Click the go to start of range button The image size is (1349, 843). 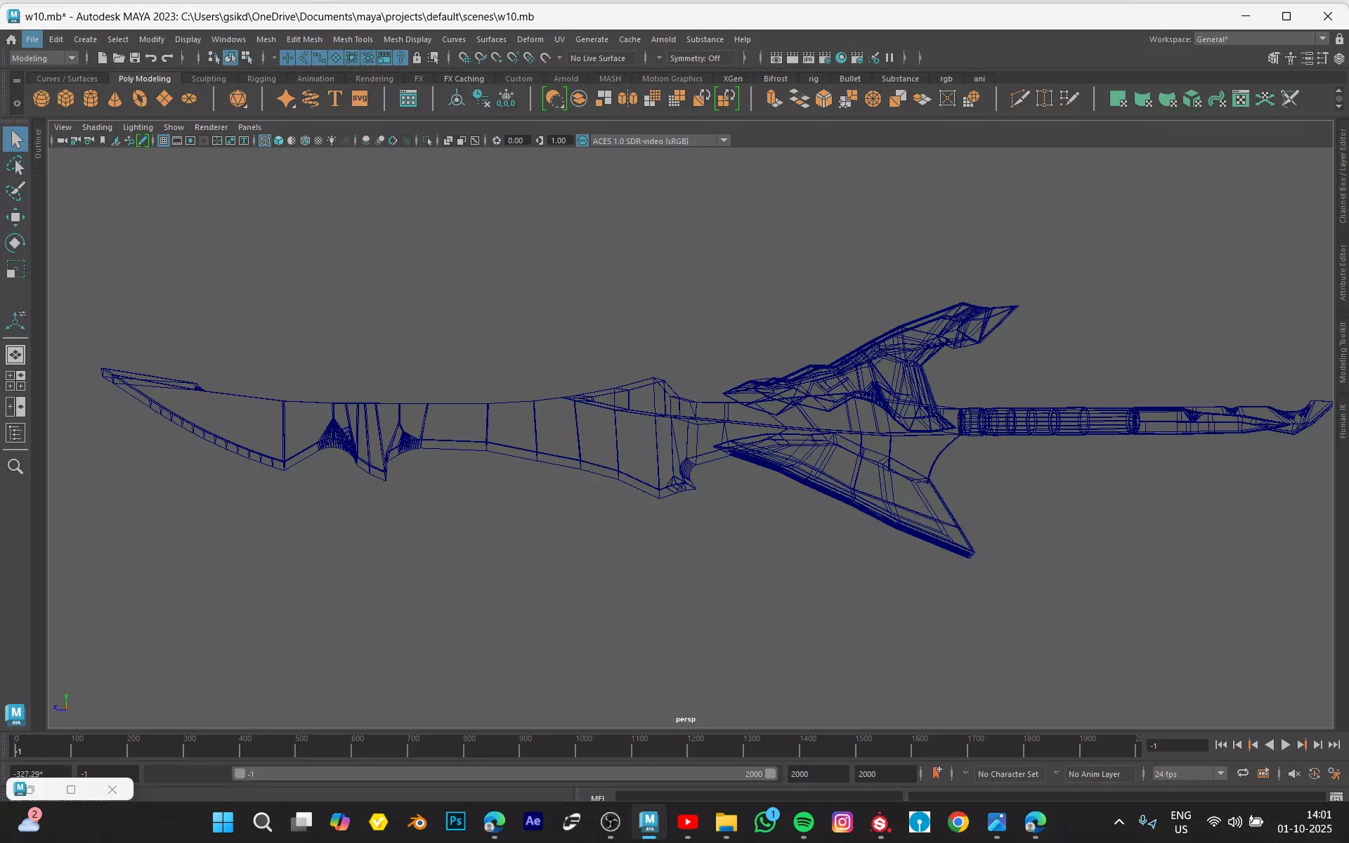click(x=1221, y=745)
